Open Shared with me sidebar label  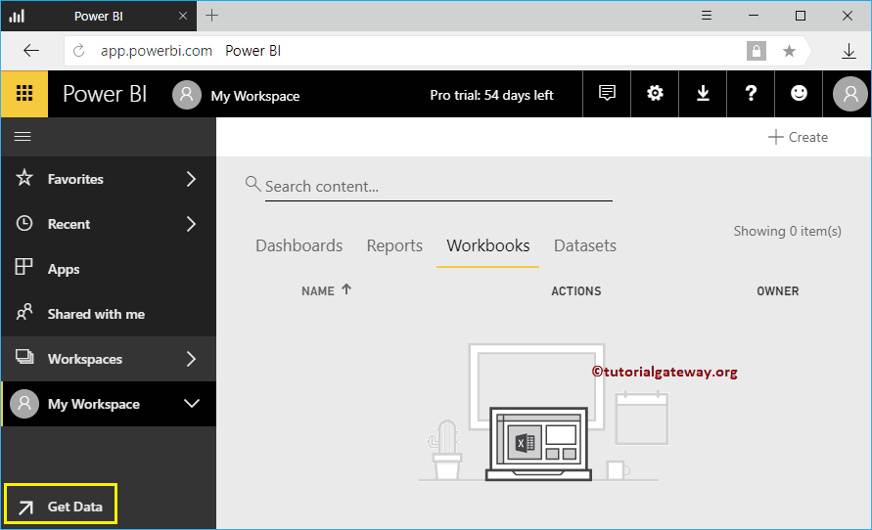96,314
